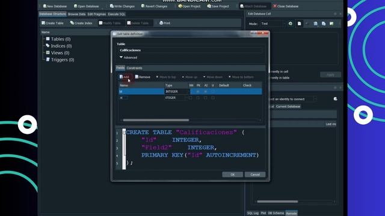Click the fields list horizontal scrollbar
Screen dimensions: 385x216
coord(156,120)
